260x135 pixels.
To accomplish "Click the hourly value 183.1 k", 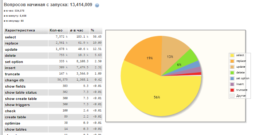I will point(82,37).
